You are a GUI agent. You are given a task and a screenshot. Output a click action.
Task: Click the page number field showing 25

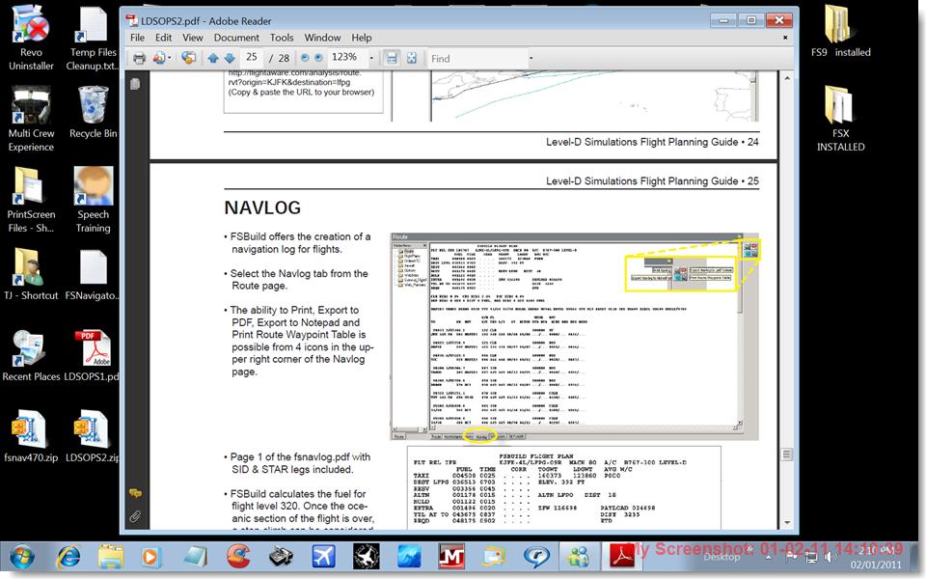click(252, 57)
